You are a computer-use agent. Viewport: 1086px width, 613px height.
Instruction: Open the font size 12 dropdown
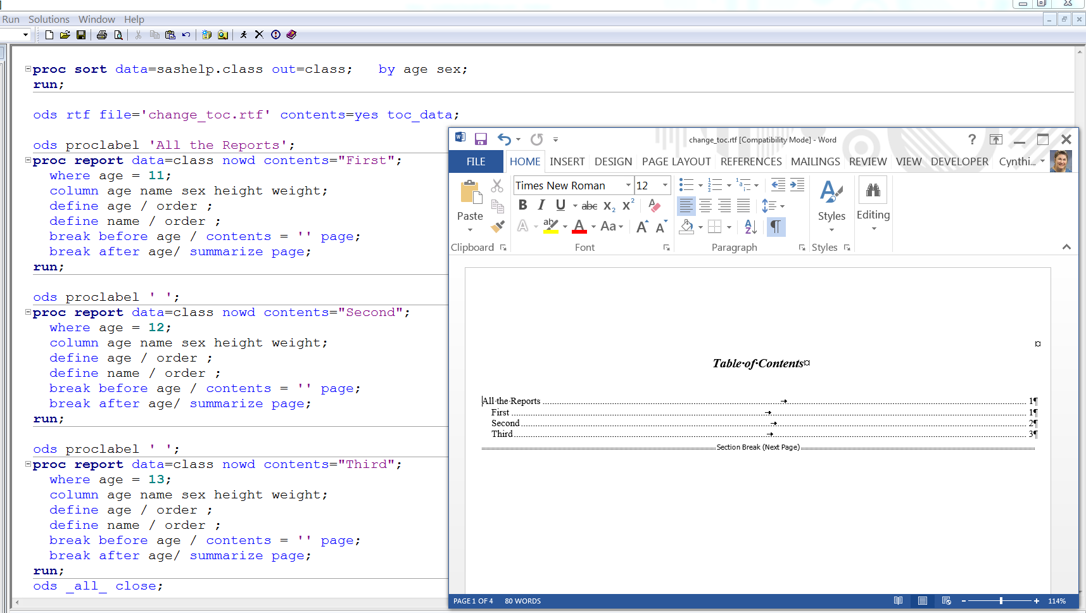tap(665, 186)
